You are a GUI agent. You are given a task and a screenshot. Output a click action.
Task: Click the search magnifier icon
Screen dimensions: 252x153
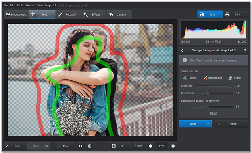tap(55, 5)
